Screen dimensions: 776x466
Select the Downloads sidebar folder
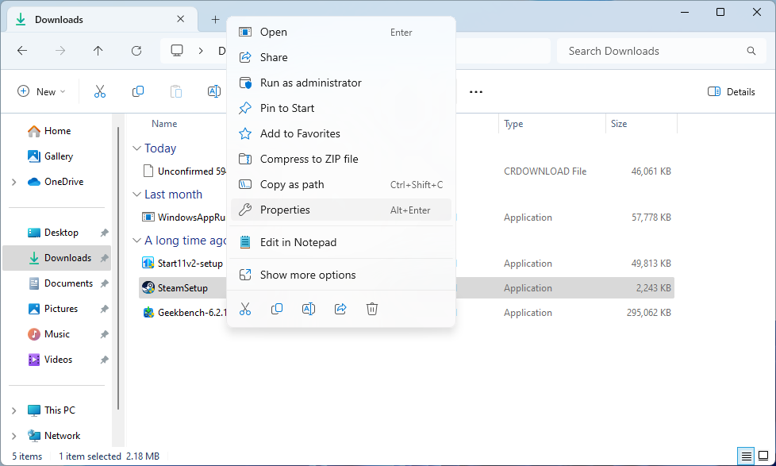pos(57,258)
